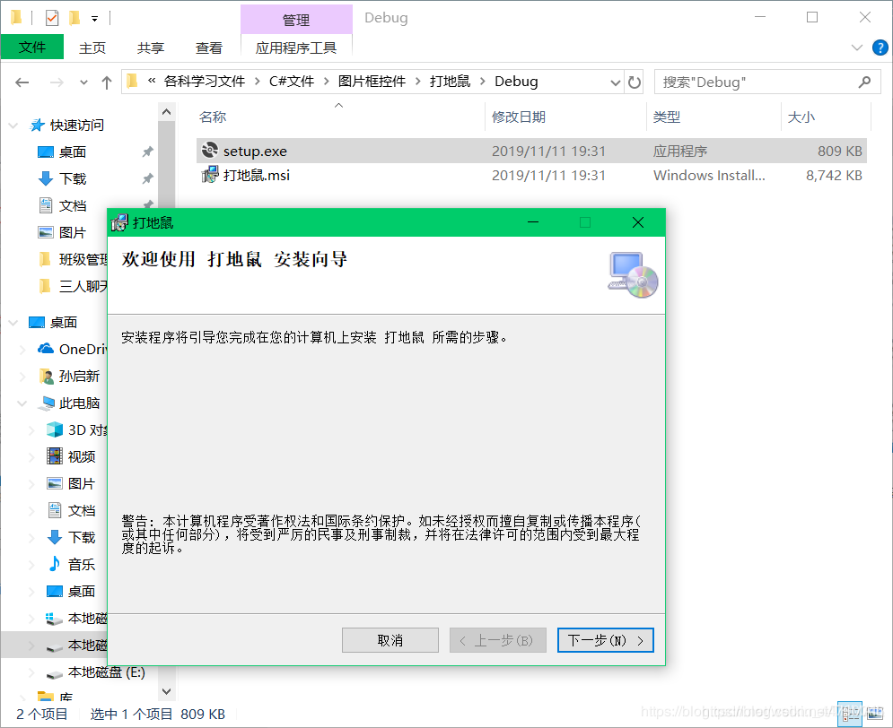Click the Up arrow to go to parent folder

pyautogui.click(x=107, y=82)
